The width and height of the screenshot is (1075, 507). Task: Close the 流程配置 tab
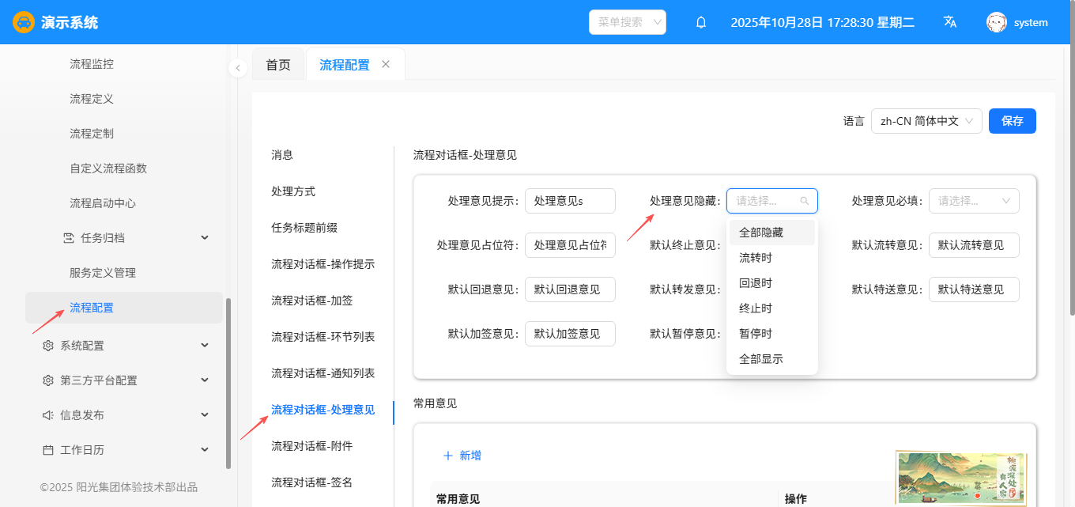[x=386, y=64]
